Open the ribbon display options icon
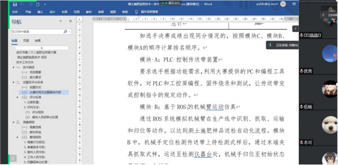The width and height of the screenshot is (338, 165). click(294, 4)
